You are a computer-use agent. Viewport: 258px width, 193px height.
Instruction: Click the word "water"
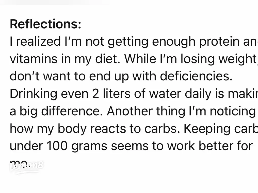click(x=165, y=94)
